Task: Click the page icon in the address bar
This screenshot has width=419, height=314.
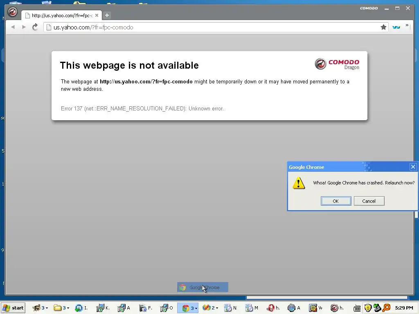Action: 49,27
